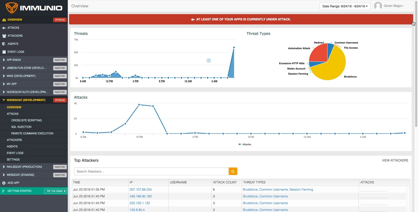Expand the APP-ENDIX app tree
Image resolution: width=418 pixels, height=212 pixels.
click(4, 60)
